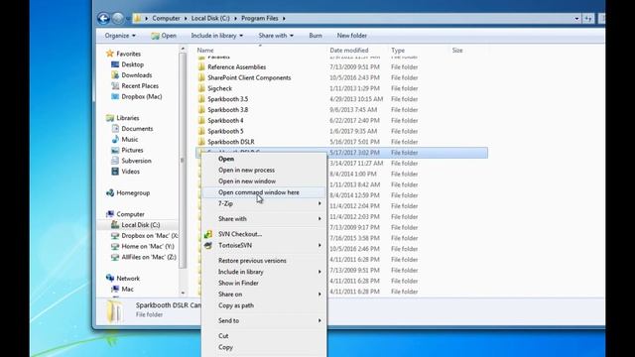This screenshot has width=635, height=357.
Task: Go back with the Back arrow button
Action: point(103,18)
